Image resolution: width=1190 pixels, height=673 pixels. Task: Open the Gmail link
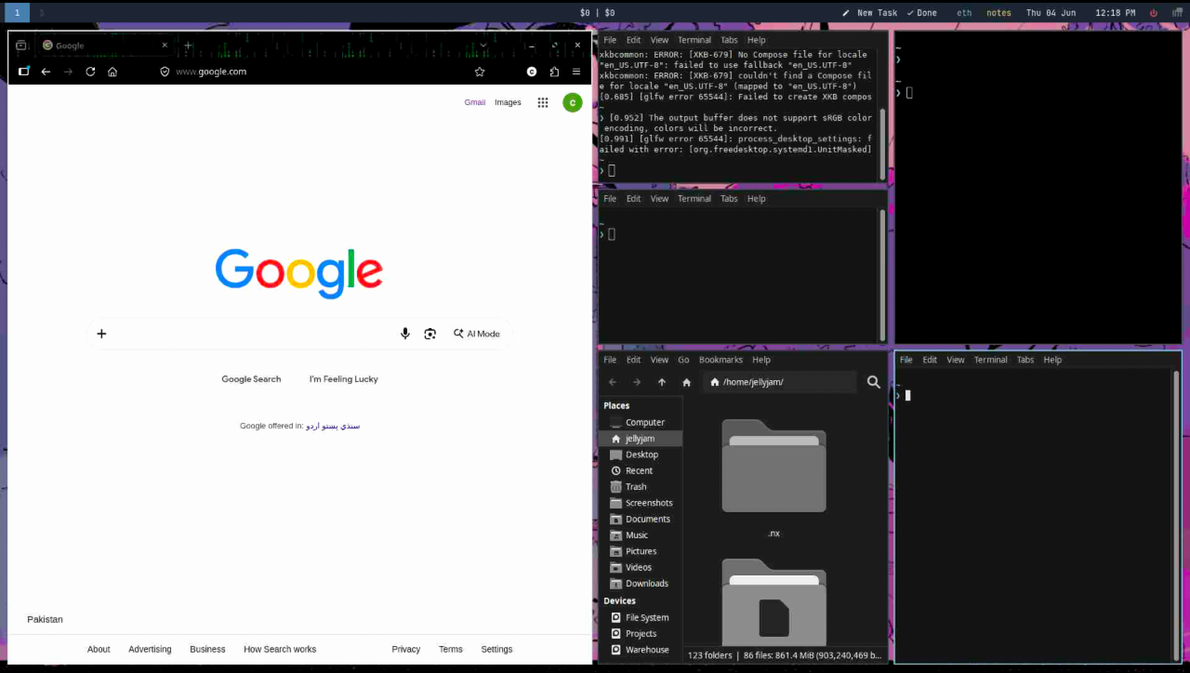point(475,102)
